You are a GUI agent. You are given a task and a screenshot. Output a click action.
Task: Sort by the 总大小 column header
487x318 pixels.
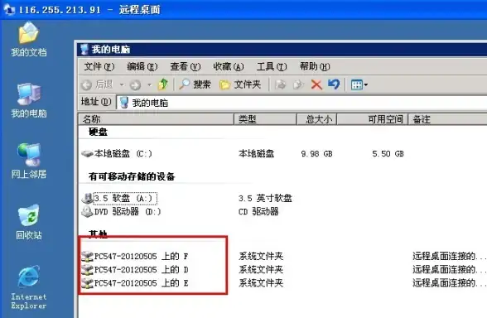tap(316, 119)
